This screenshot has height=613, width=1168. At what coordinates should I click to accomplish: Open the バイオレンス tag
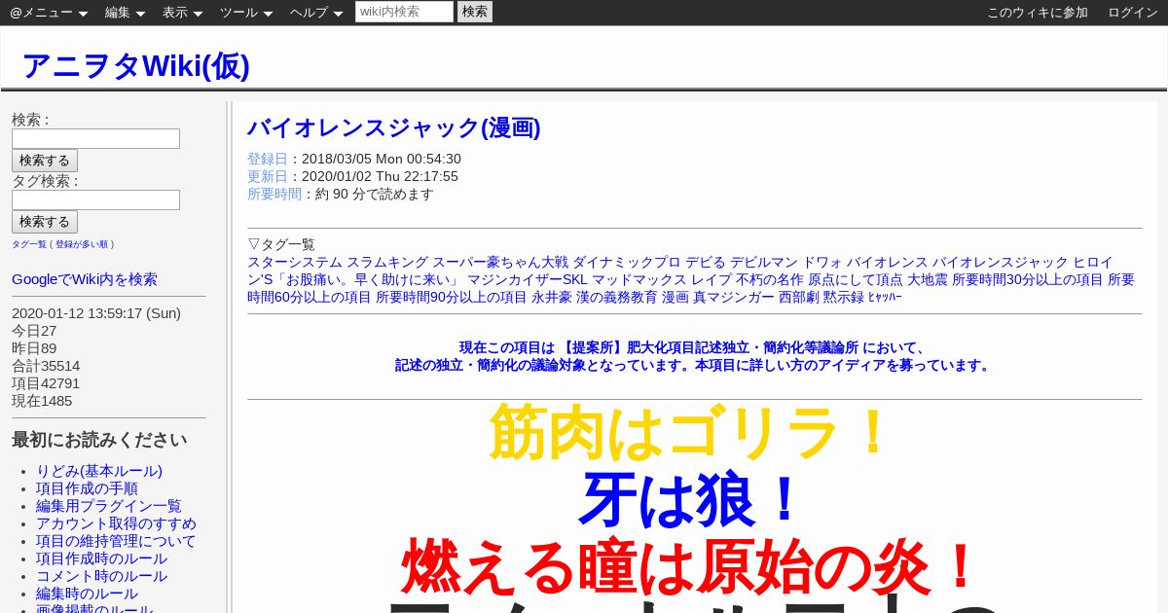click(x=888, y=262)
